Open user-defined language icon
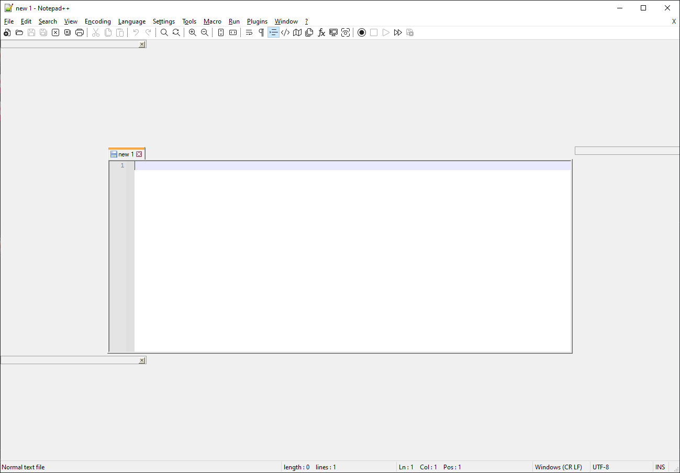 click(x=285, y=32)
